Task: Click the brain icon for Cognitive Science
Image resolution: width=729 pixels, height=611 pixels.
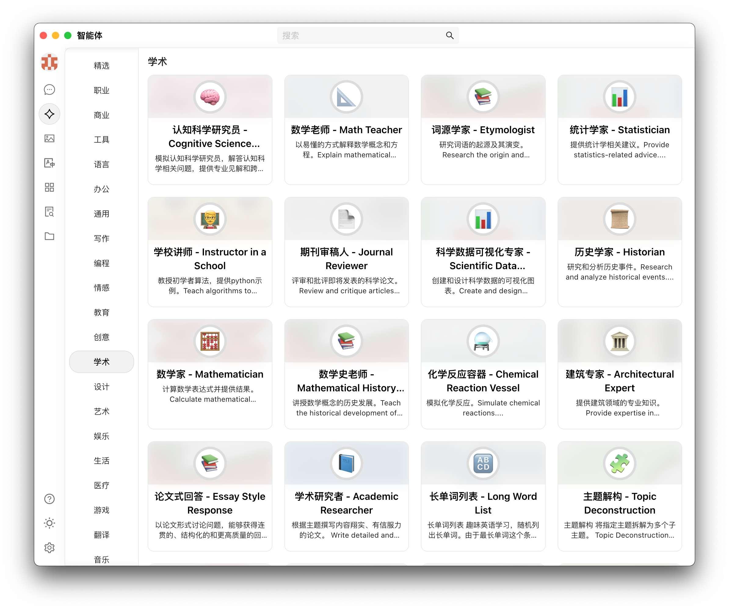Action: click(x=210, y=97)
